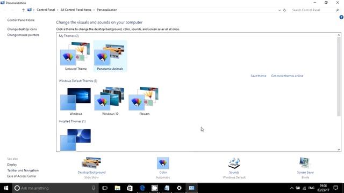Click the ENG language indicator
Image resolution: width=344 pixels, height=193 pixels.
pos(311,188)
